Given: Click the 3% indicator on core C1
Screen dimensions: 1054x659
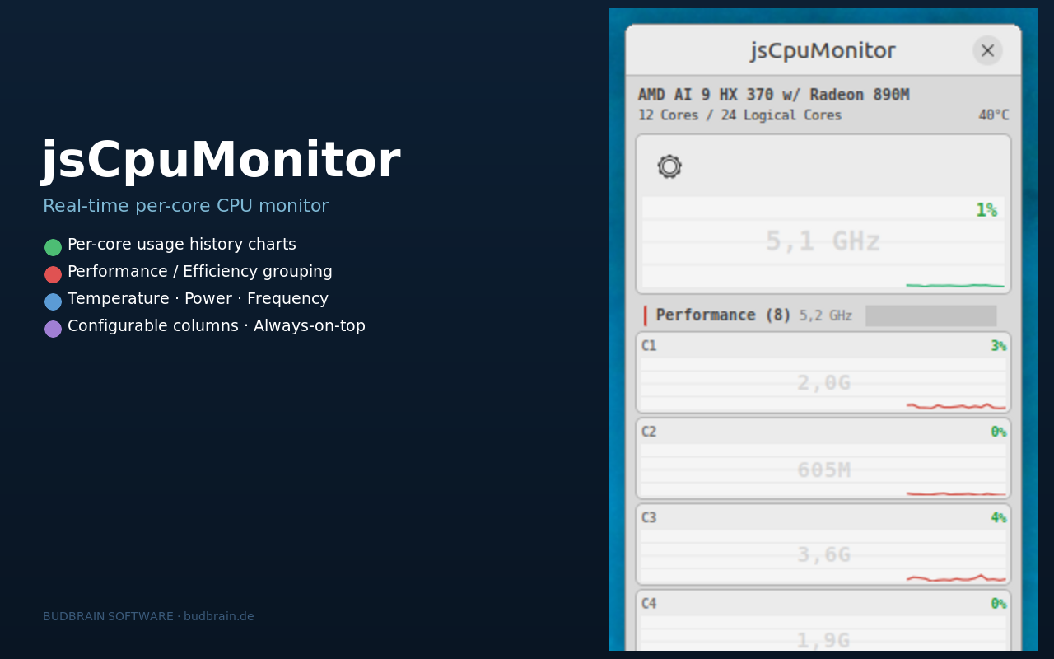Looking at the screenshot, I should tap(1000, 345).
